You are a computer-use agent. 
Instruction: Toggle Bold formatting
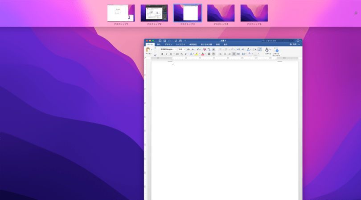pyautogui.click(x=162, y=54)
